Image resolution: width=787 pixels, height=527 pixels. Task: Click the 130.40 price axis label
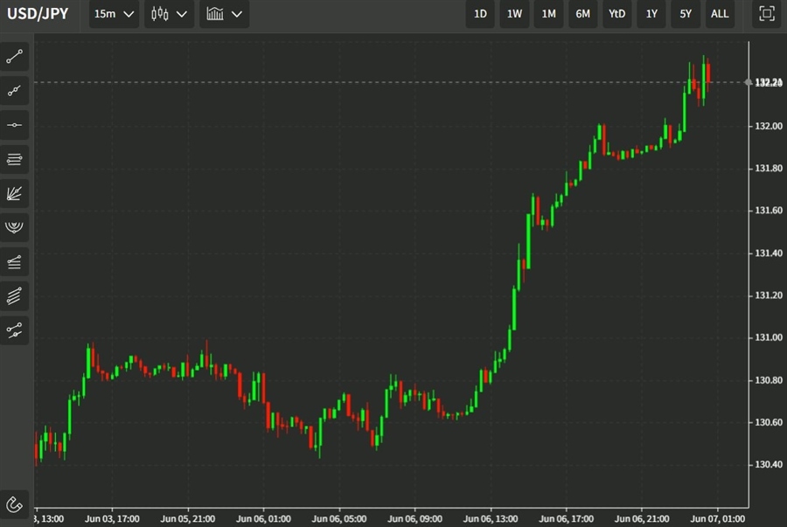[x=769, y=464]
